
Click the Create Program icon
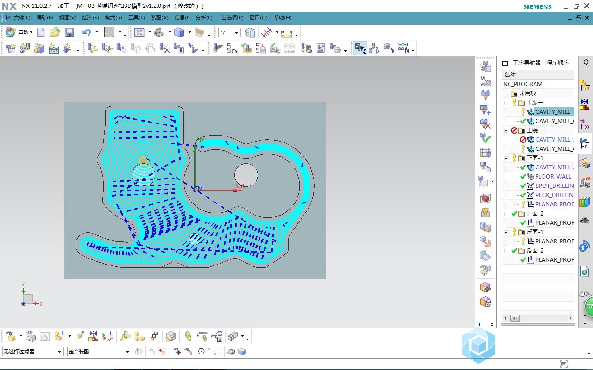point(11,48)
